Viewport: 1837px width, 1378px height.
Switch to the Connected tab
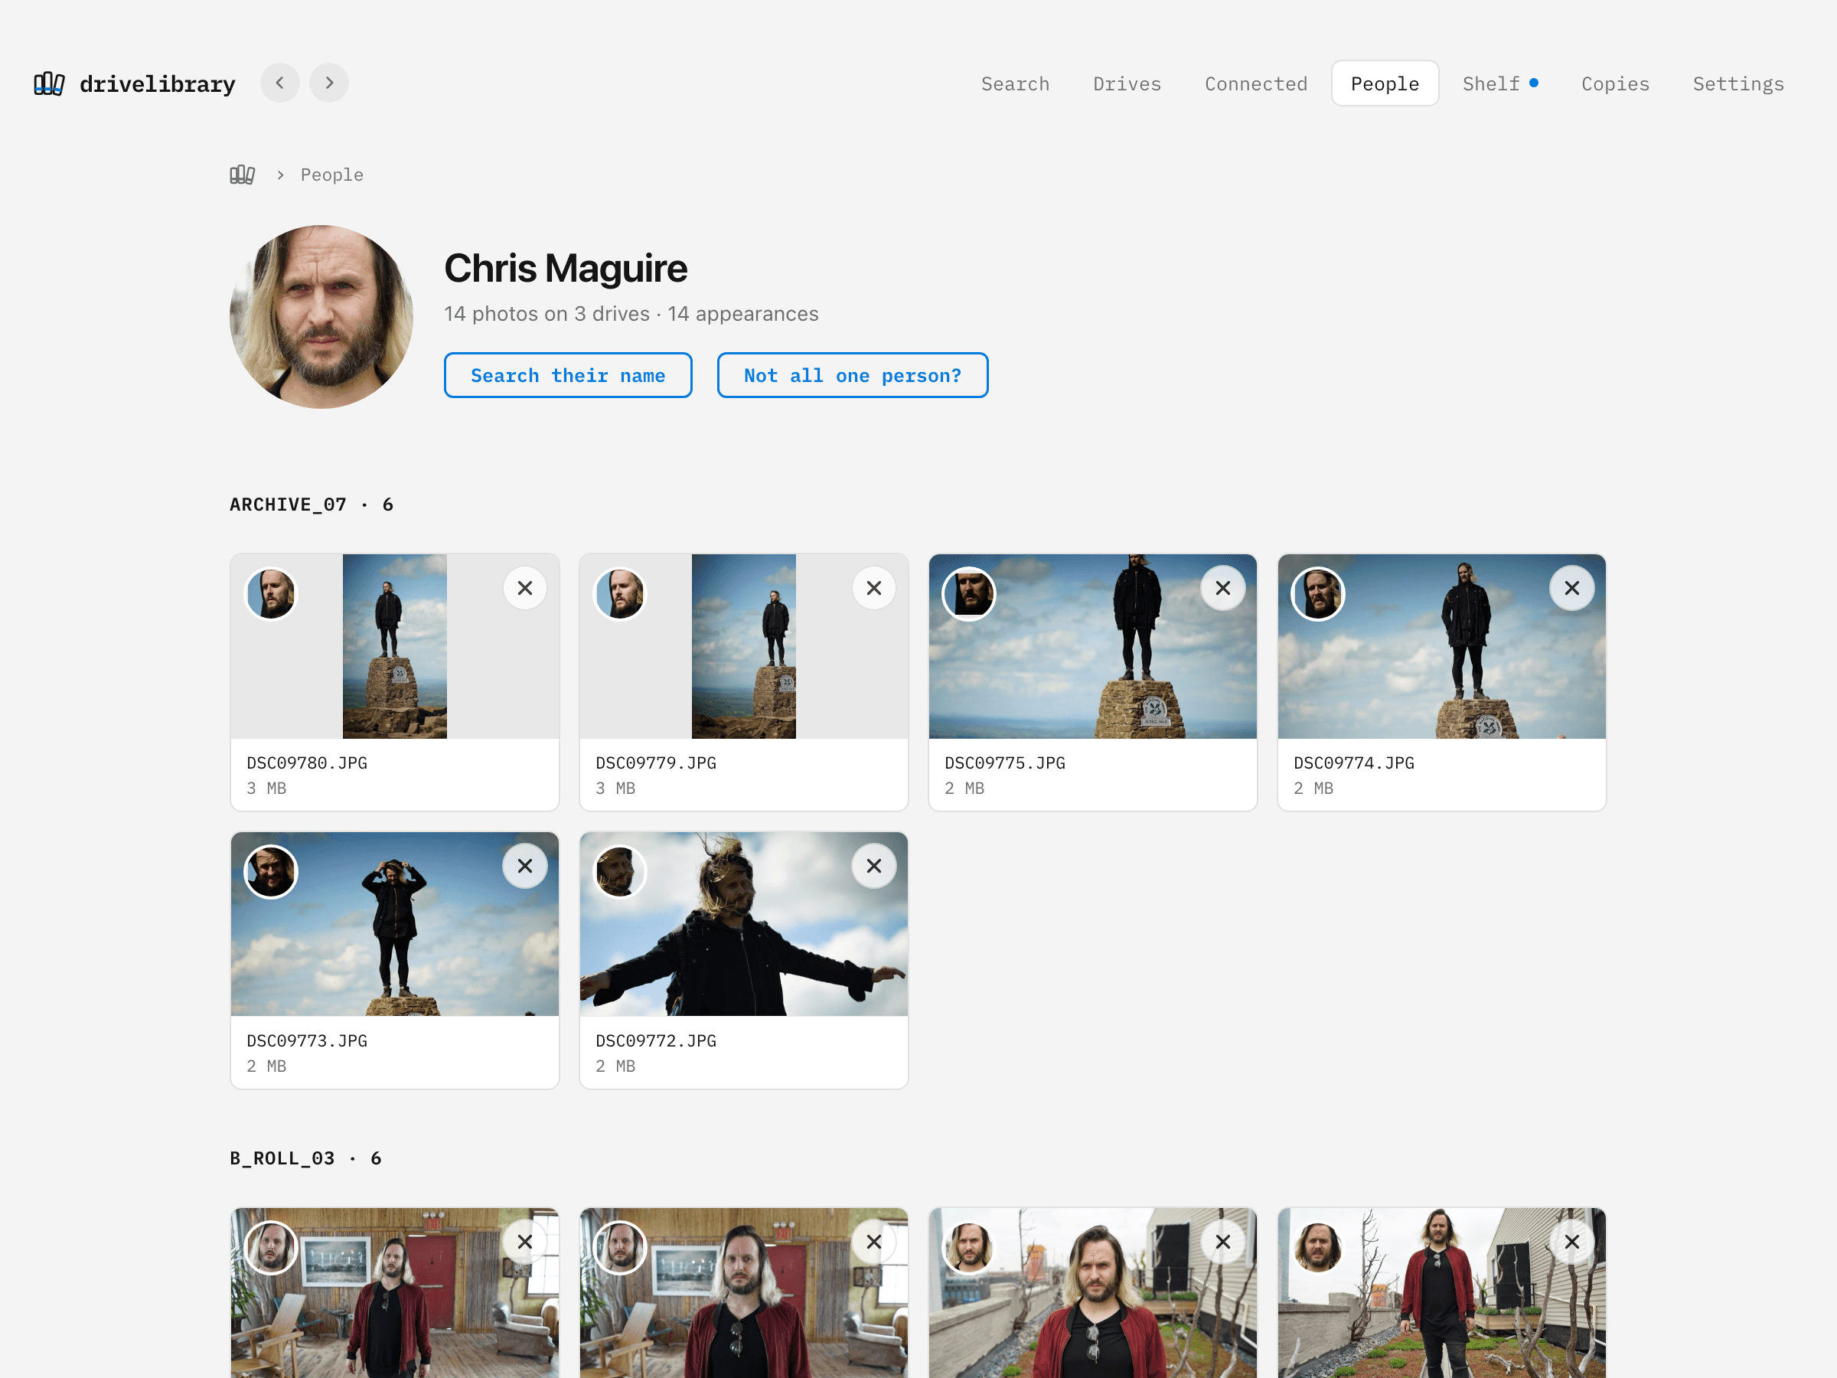coord(1256,84)
